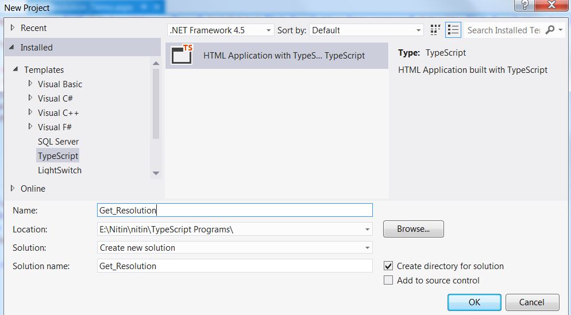Click the Browse... button
Viewport: 571px width, 315px height.
pos(414,229)
